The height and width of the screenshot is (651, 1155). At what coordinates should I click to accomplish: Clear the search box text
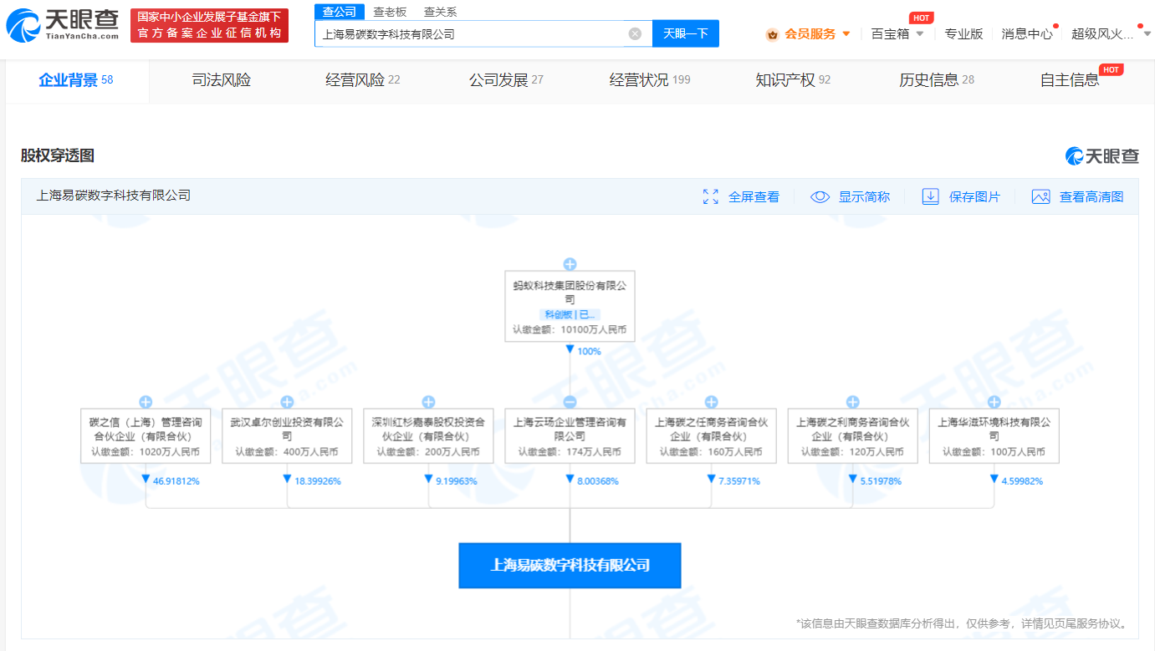[635, 34]
